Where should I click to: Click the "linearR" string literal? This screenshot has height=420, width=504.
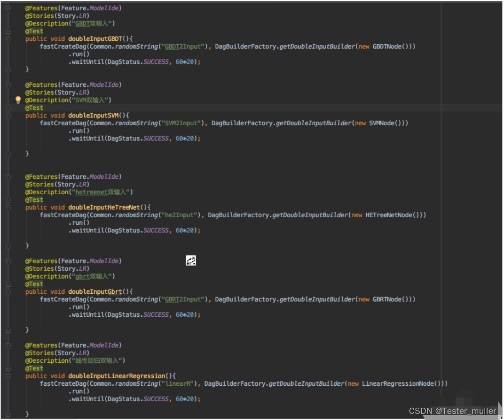[x=177, y=384]
